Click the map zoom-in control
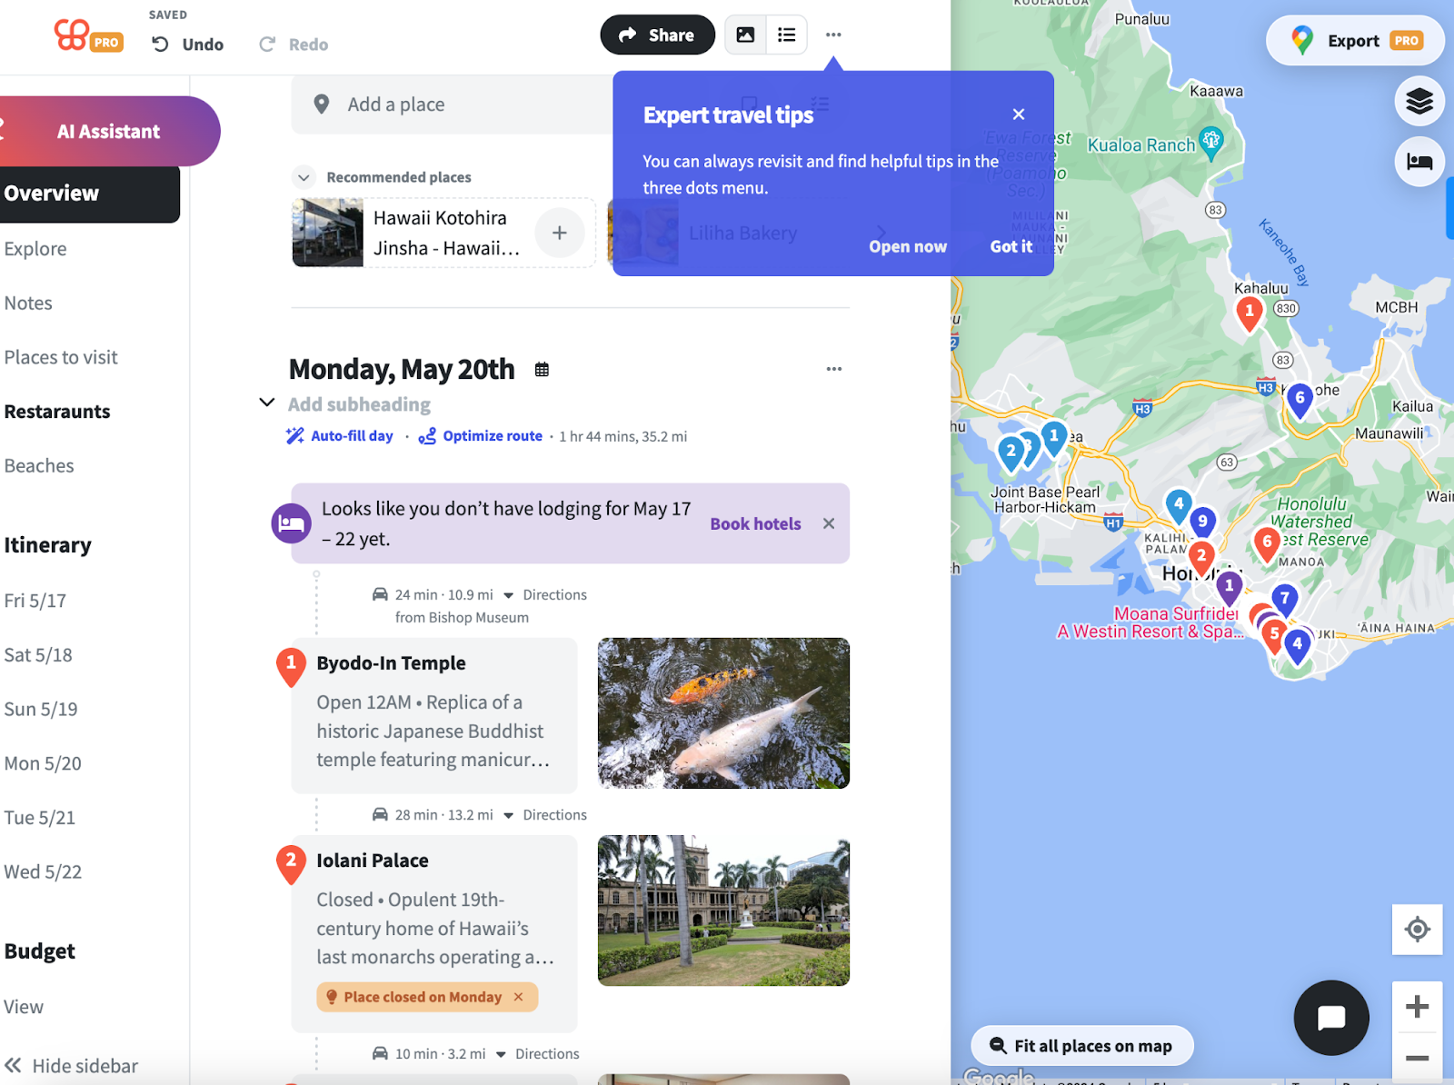This screenshot has height=1085, width=1454. tap(1417, 1006)
